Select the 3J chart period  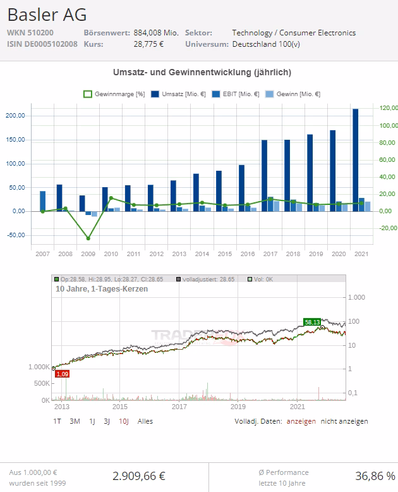coord(108,421)
